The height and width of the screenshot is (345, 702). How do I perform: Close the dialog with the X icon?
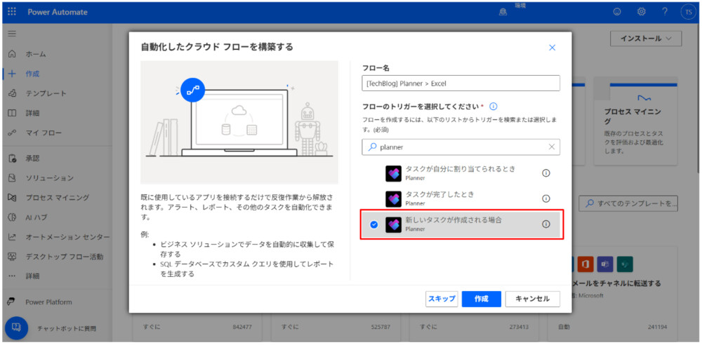(552, 48)
